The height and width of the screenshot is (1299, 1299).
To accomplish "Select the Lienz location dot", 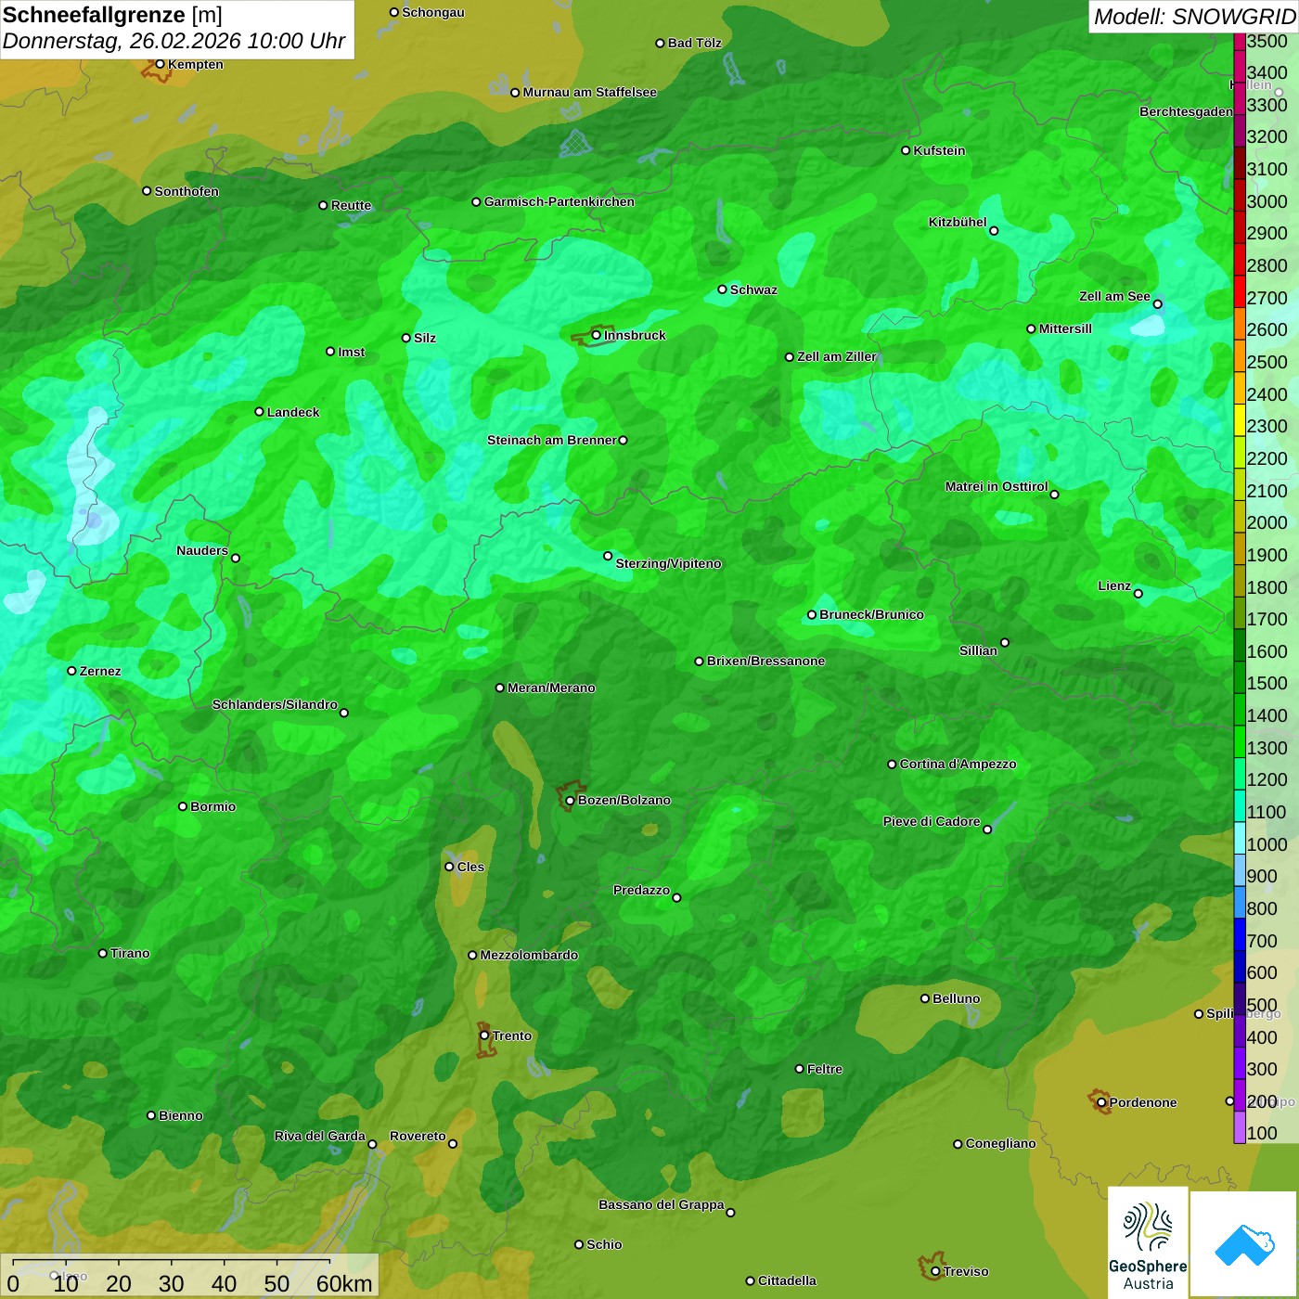I will (x=1138, y=594).
